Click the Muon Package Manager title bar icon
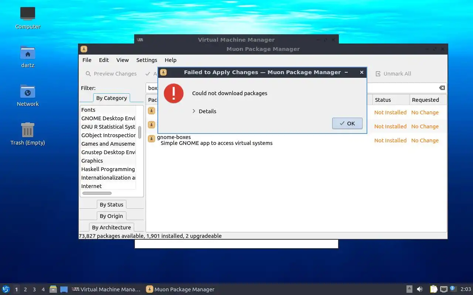 tap(84, 49)
